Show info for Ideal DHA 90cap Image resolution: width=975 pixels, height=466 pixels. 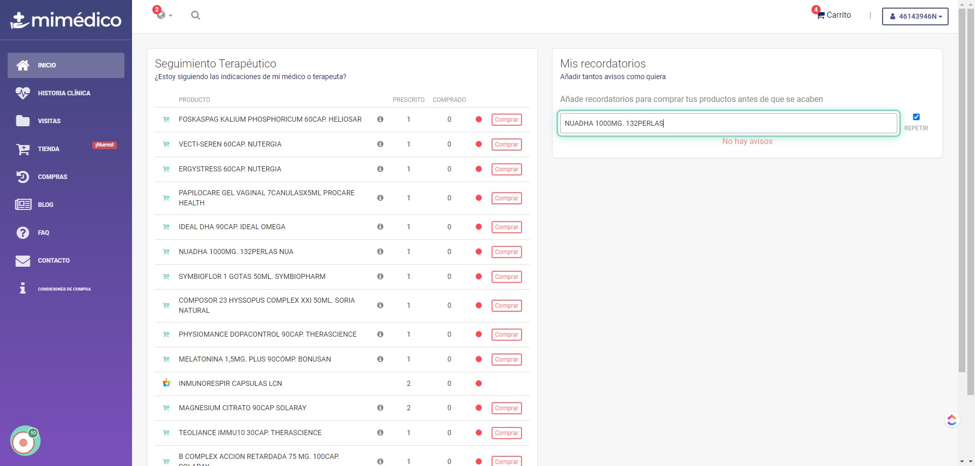pyautogui.click(x=380, y=227)
